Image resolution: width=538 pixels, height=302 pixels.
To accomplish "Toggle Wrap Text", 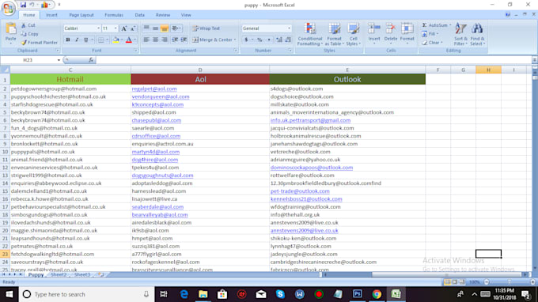I will 206,28.
